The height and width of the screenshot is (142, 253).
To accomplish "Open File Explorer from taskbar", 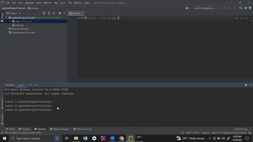I will [x=76, y=138].
